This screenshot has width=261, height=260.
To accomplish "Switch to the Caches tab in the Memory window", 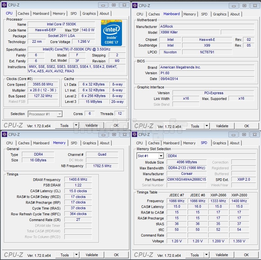I will click(24, 143).
